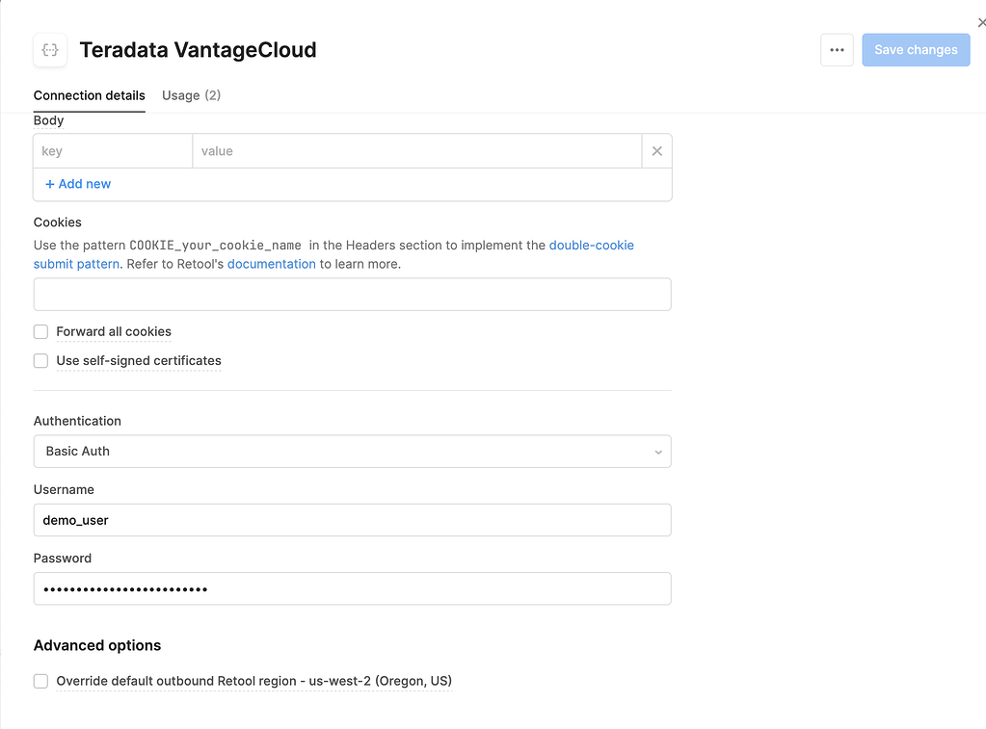Switch to the Usage tab
Screen dimensions: 986x729
[191, 95]
